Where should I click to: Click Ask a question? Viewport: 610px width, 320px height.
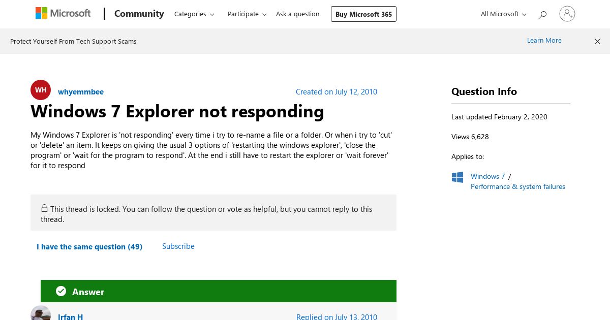click(298, 14)
